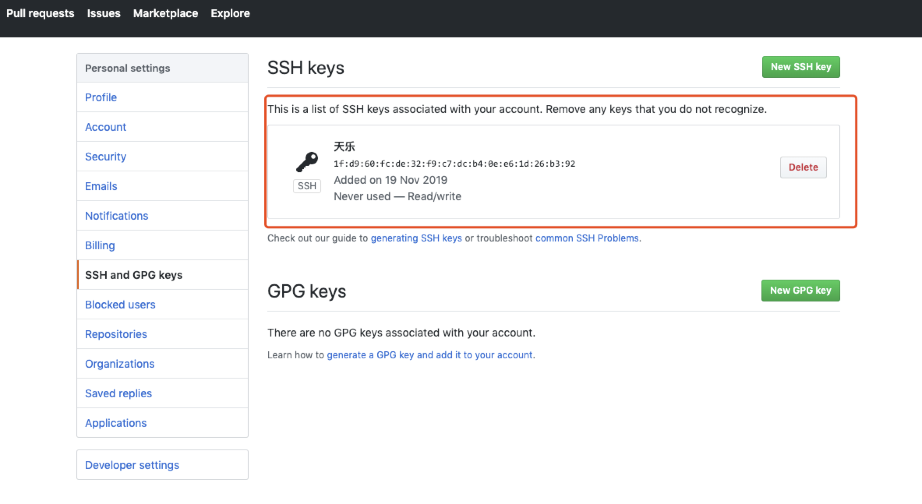Select Profile in personal settings sidebar
922x504 pixels.
[x=101, y=97]
